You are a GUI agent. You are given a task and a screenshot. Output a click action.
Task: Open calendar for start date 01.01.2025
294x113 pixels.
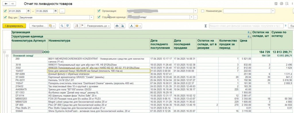click(x=28, y=11)
